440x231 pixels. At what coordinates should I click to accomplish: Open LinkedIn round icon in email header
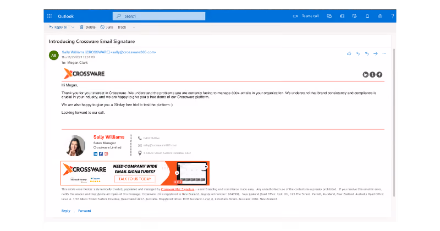click(365, 75)
